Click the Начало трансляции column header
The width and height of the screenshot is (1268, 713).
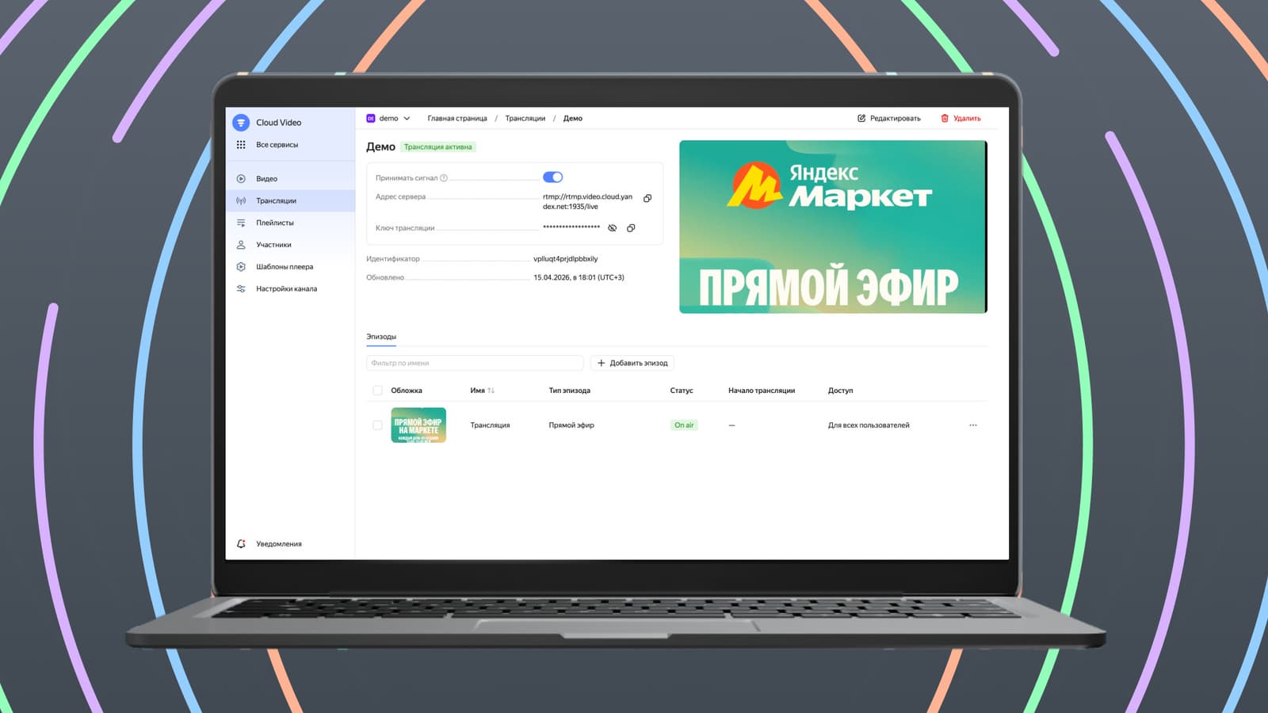click(762, 391)
